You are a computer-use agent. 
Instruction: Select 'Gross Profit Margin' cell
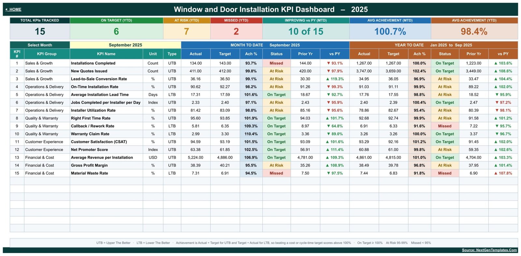point(106,165)
